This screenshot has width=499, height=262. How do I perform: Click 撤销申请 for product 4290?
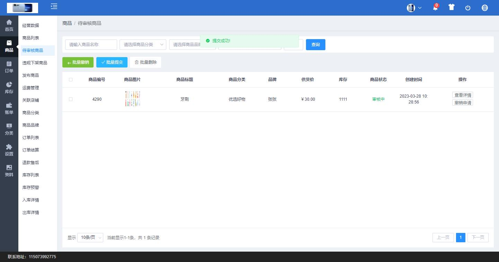(463, 103)
